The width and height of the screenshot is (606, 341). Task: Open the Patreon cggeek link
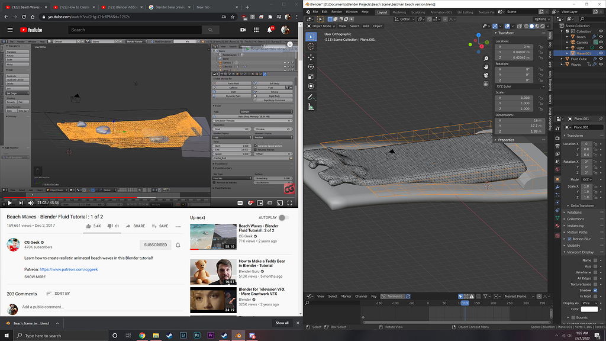click(x=68, y=269)
